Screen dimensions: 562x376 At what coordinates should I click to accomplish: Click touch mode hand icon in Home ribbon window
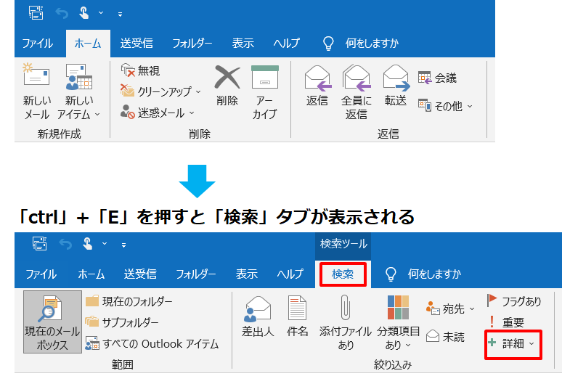pos(84,13)
